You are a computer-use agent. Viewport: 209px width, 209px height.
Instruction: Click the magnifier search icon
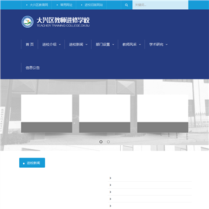click(x=127, y=5)
